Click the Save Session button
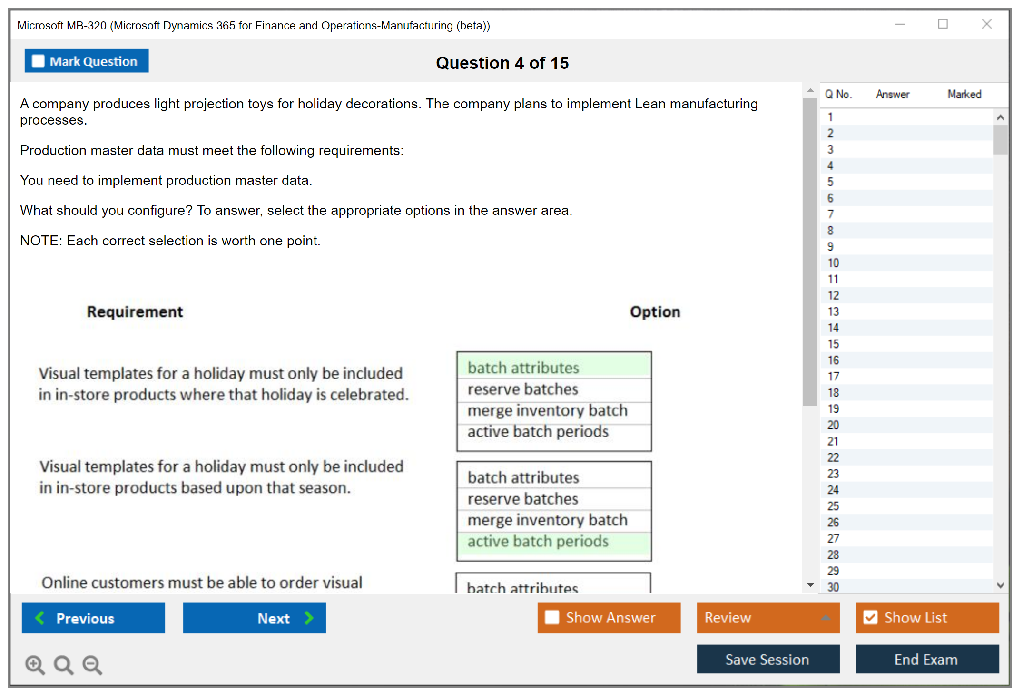The width and height of the screenshot is (1023, 699). coord(767,659)
